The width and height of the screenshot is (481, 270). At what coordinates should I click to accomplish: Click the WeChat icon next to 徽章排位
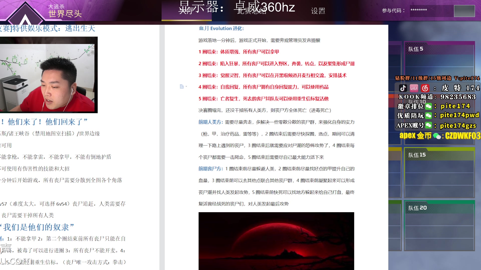tap(429, 106)
